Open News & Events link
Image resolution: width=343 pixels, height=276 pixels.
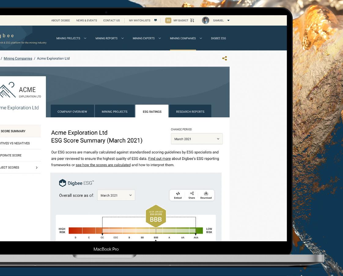pos(87,20)
